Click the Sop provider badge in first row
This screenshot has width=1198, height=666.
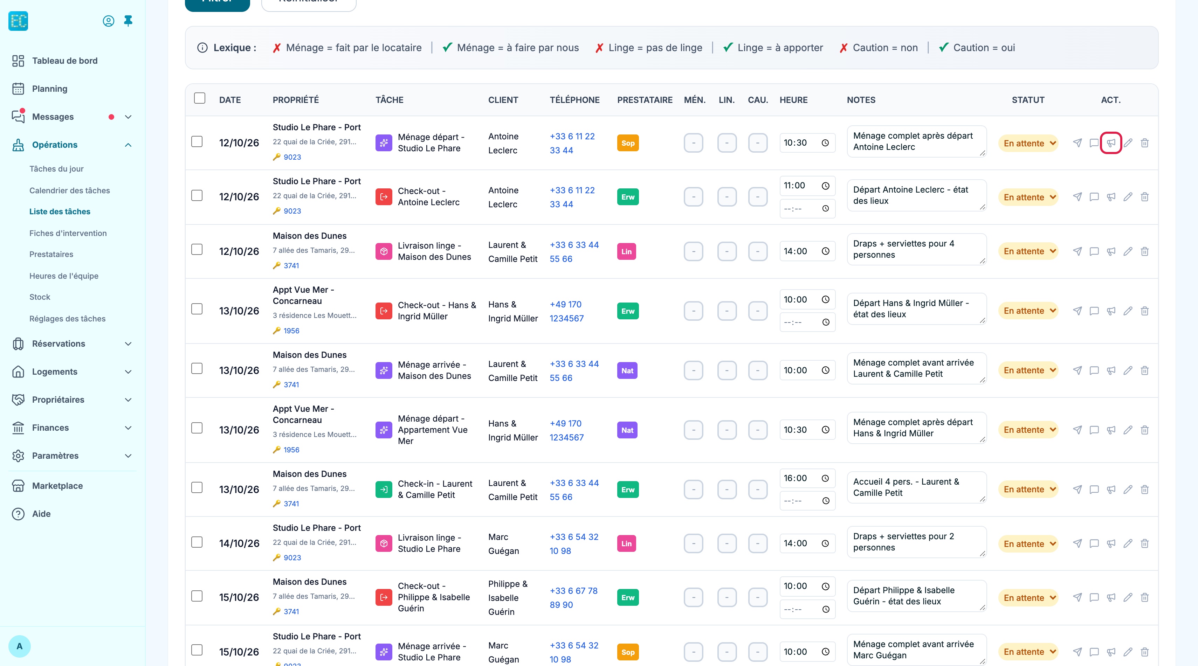[628, 143]
